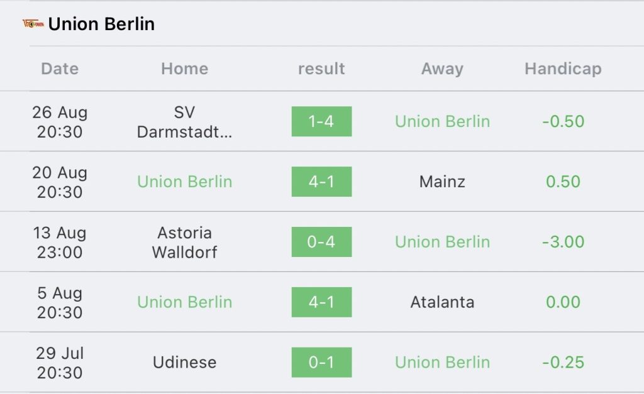Open the Union Berlin team heading
The width and height of the screenshot is (644, 394).
click(x=101, y=25)
